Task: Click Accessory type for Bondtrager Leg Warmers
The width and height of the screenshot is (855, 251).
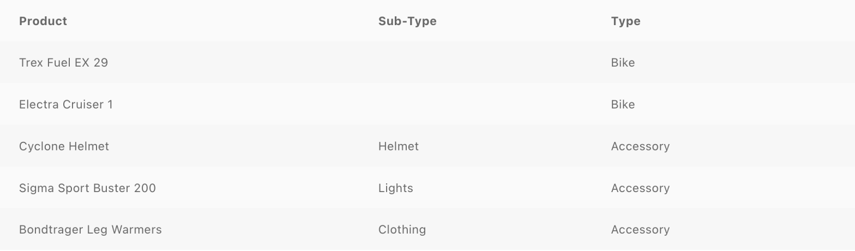Action: point(640,230)
